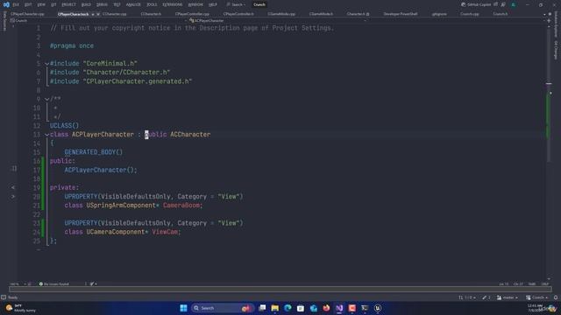This screenshot has height=315, width=561.
Task: Switch to CPlayerController.cpp tab
Action: point(192,14)
